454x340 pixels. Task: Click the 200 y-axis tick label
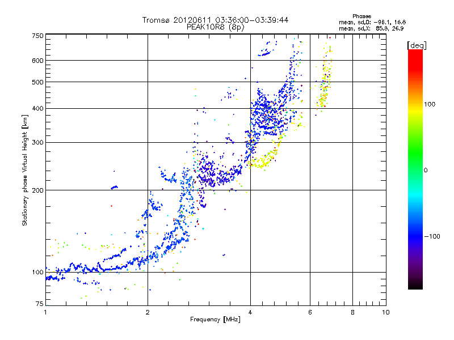coord(37,190)
